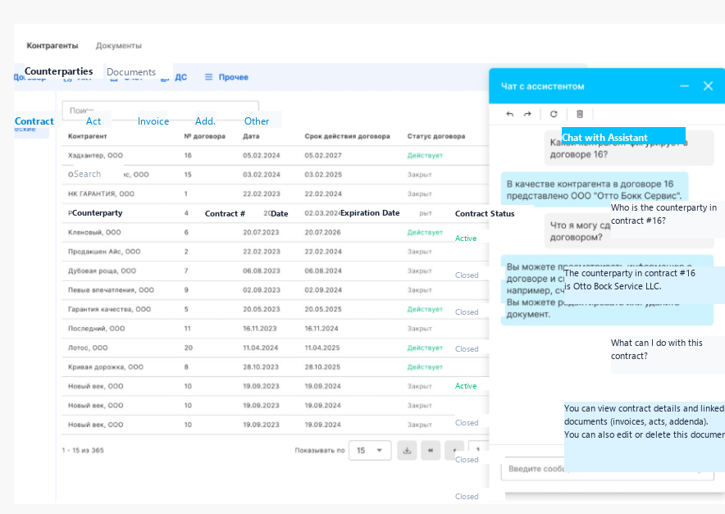This screenshot has width=725, height=514.
Task: Download the table via export icon
Action: (407, 450)
